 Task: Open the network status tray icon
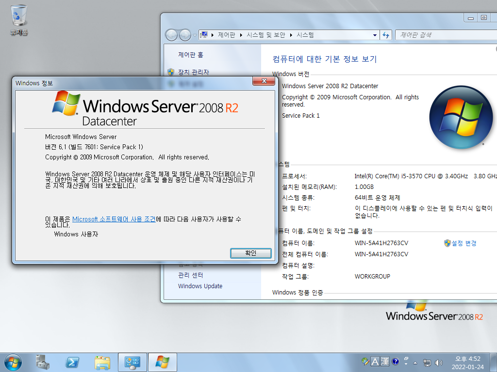pos(427,362)
